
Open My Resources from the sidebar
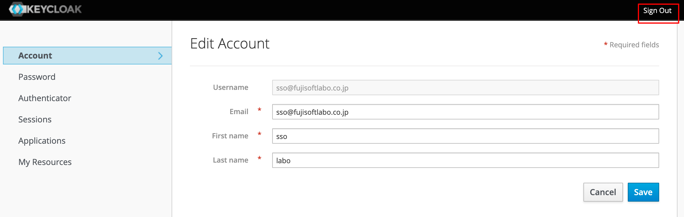45,162
